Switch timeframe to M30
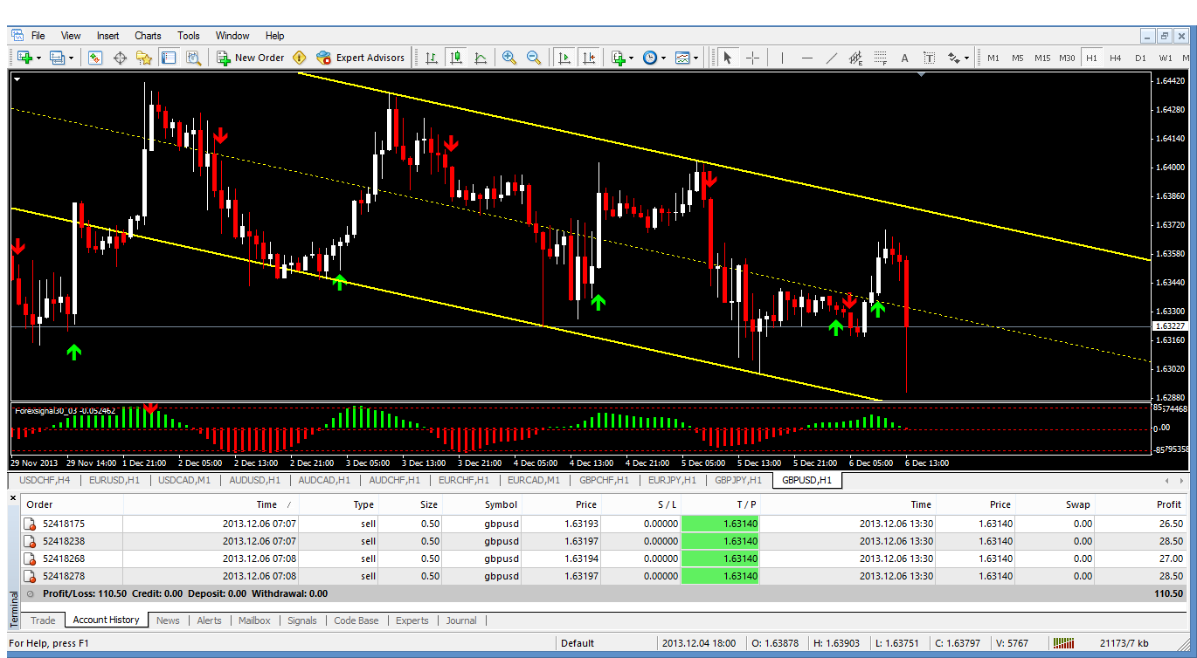This screenshot has height=658, width=1197. 1067,58
